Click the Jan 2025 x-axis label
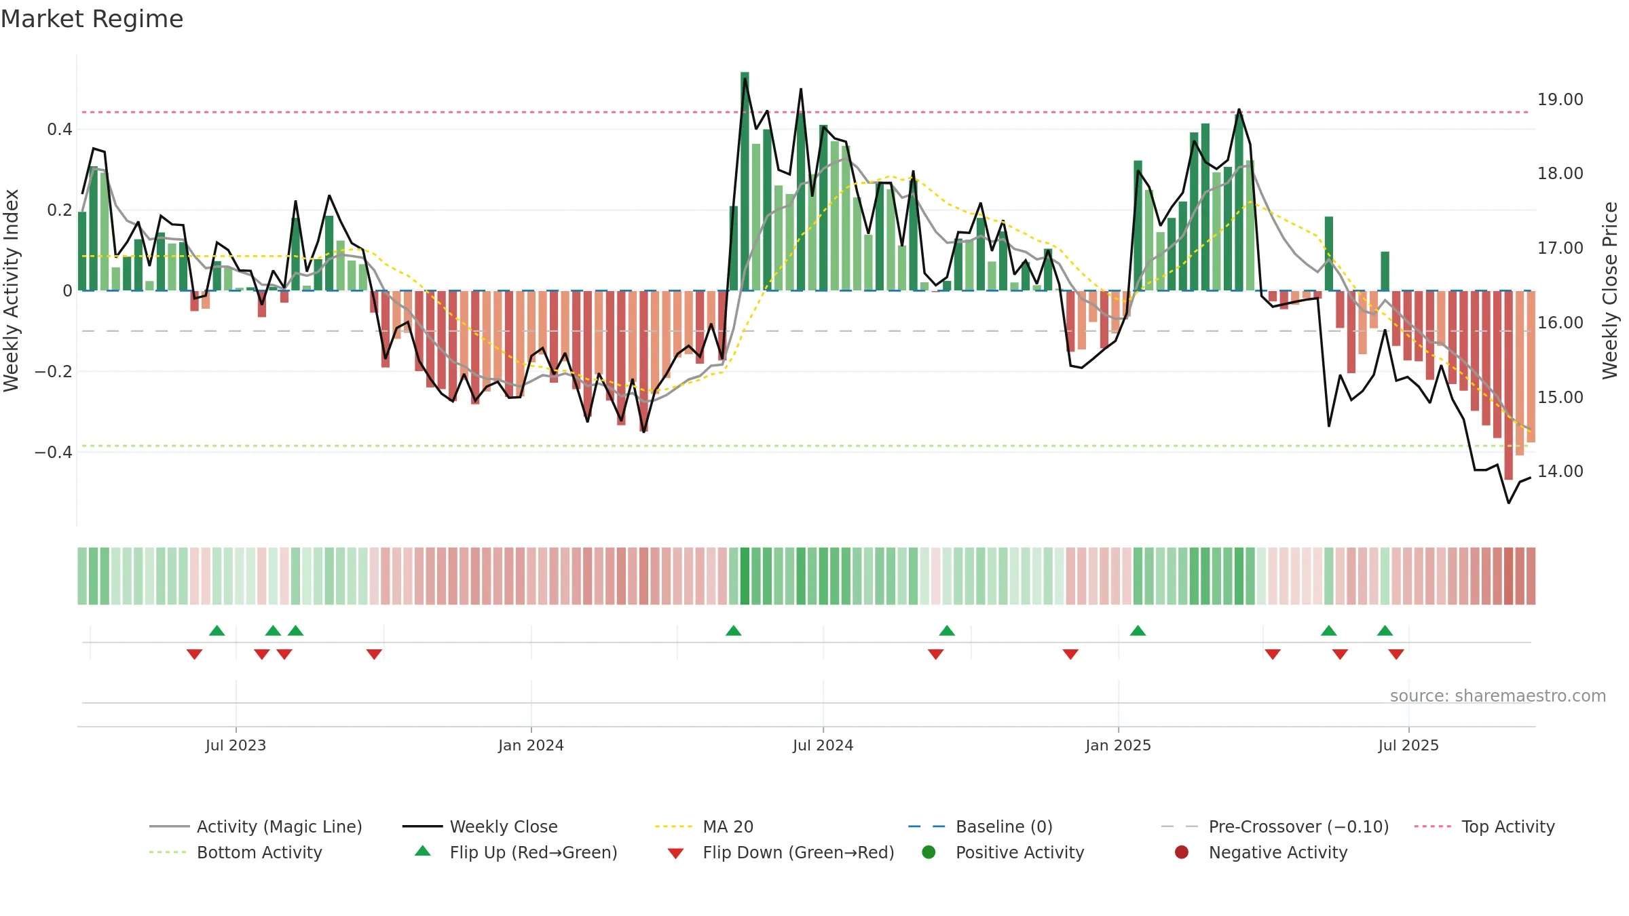Image resolution: width=1629 pixels, height=916 pixels. coord(1118,745)
